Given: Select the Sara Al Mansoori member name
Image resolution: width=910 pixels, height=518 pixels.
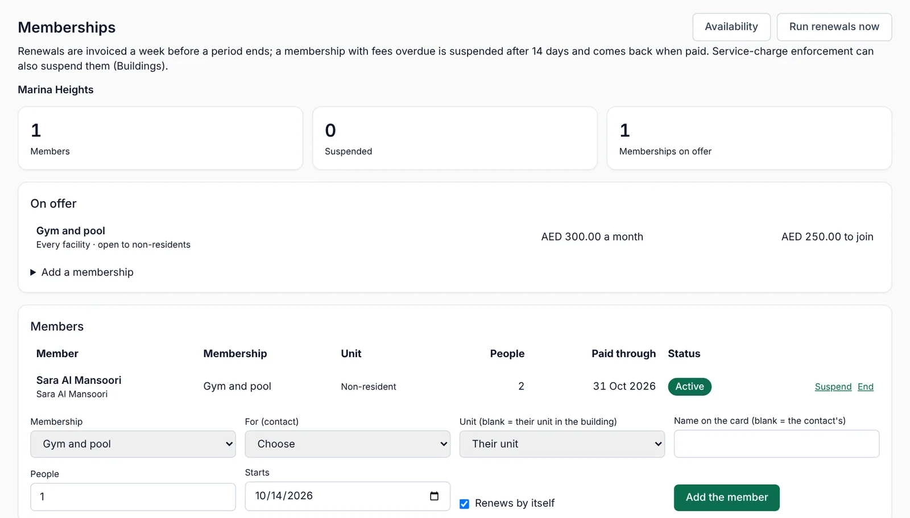Looking at the screenshot, I should [79, 380].
